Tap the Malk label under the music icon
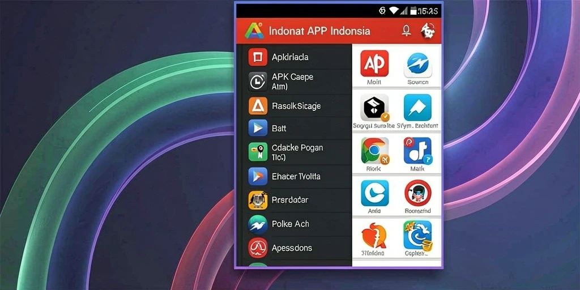 coord(417,169)
